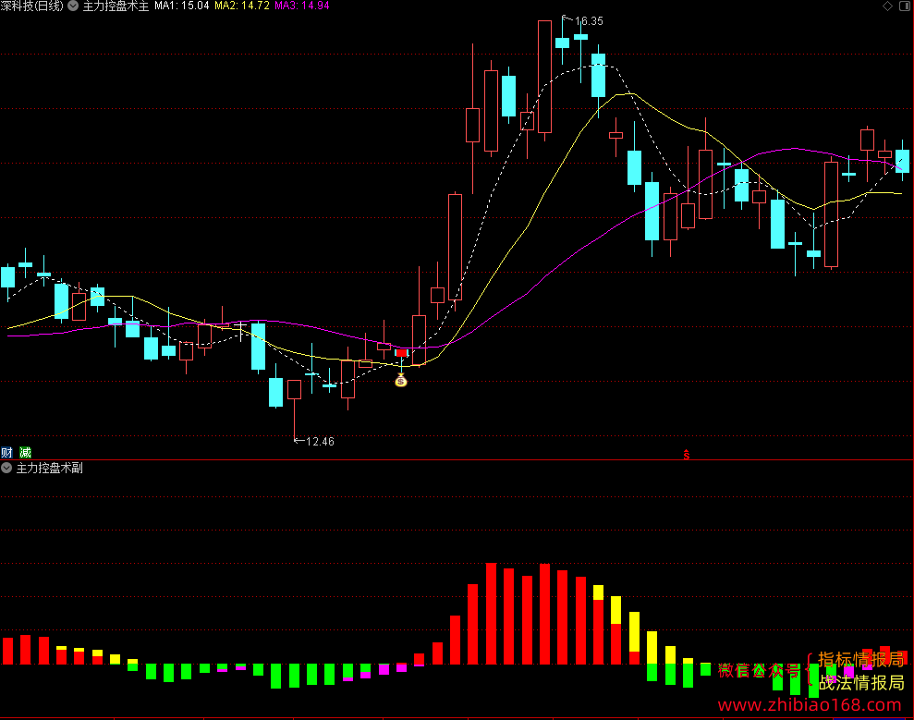Click the money bag signal marker
Screen dimensions: 914x720
pos(401,381)
